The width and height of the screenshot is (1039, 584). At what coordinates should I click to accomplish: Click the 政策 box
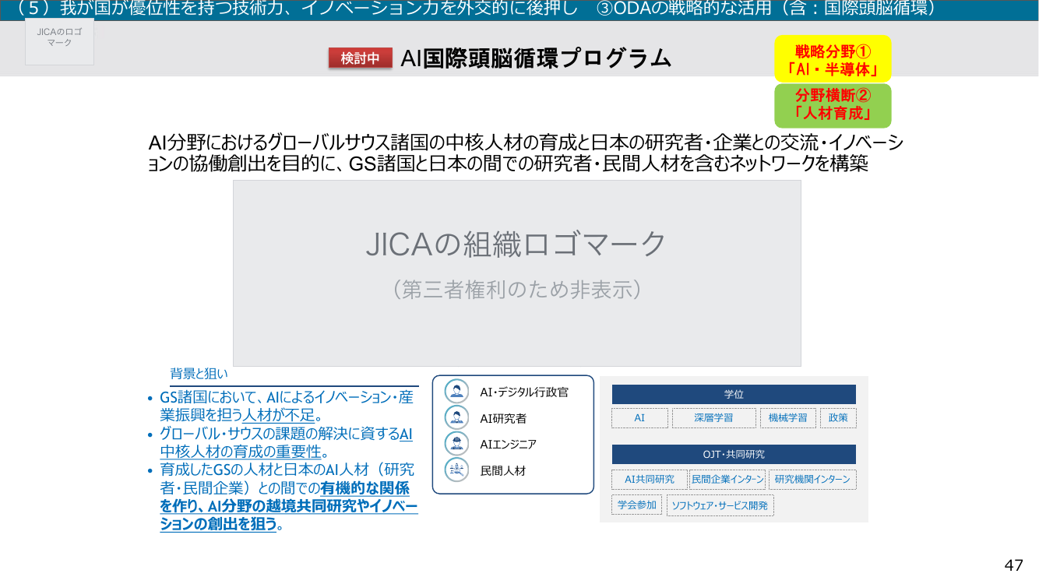click(x=838, y=418)
